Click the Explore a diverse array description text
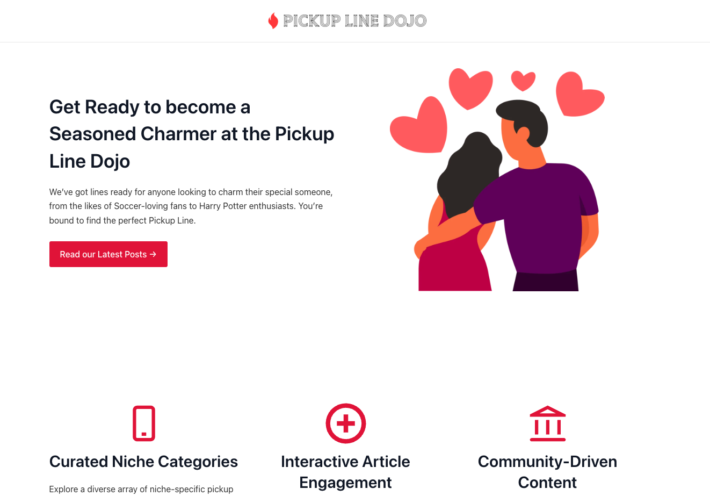The height and width of the screenshot is (496, 710). (141, 489)
